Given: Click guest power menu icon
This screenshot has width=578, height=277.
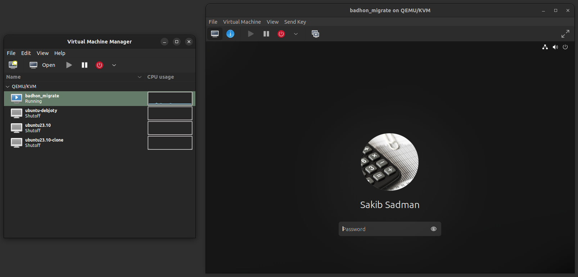Looking at the screenshot, I should tap(565, 47).
